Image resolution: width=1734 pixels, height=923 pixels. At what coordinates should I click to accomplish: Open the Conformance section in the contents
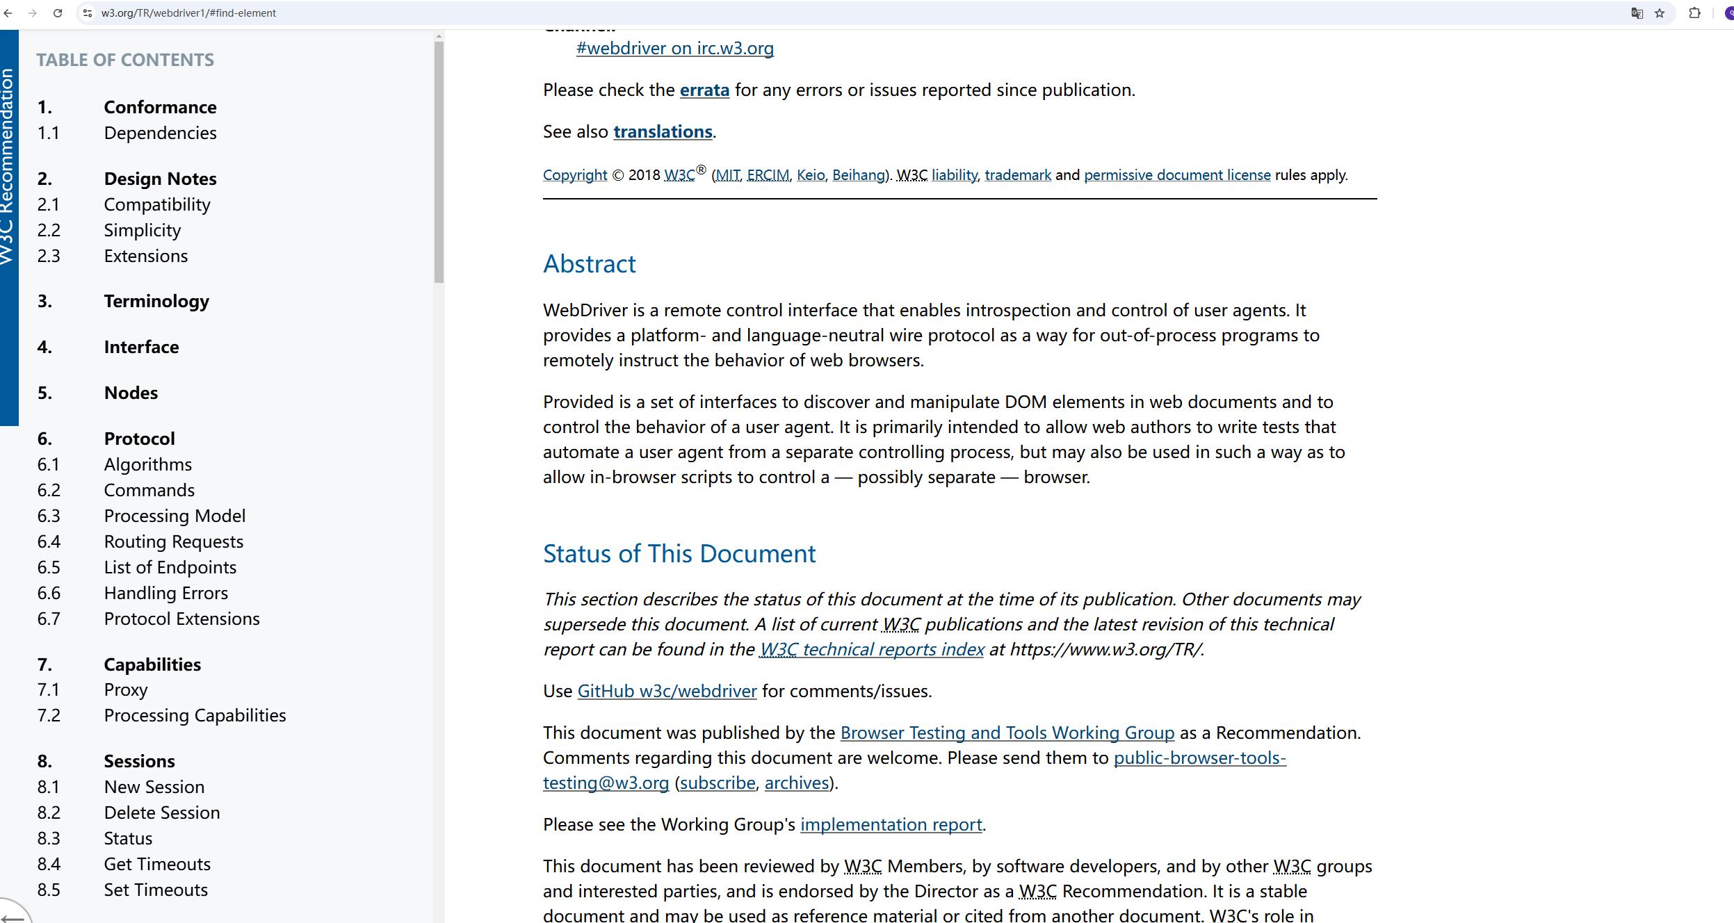pos(160,107)
